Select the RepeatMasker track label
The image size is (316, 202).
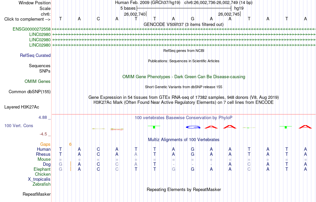click(x=37, y=194)
